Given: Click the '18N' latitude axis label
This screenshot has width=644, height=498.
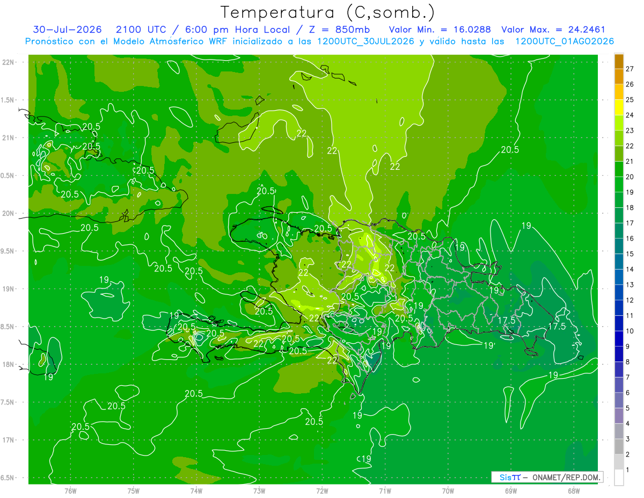Looking at the screenshot, I should (9, 365).
